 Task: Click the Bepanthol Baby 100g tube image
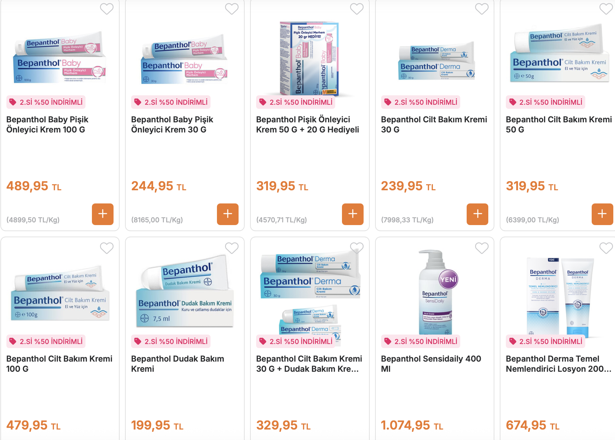[59, 57]
